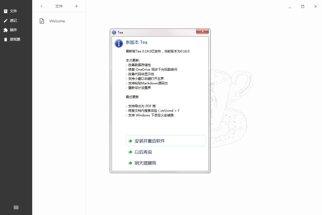Screen dimensions: 322x215
Task: Click the blue info icon beside 新版本 Tea
Action: click(x=119, y=43)
